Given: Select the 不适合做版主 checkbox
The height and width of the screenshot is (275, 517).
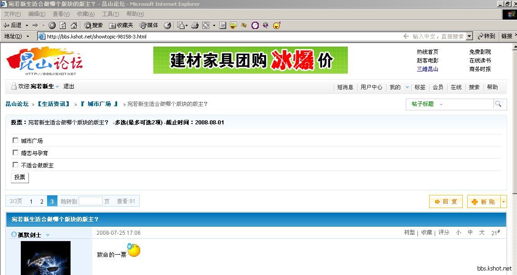Looking at the screenshot, I should 16,165.
